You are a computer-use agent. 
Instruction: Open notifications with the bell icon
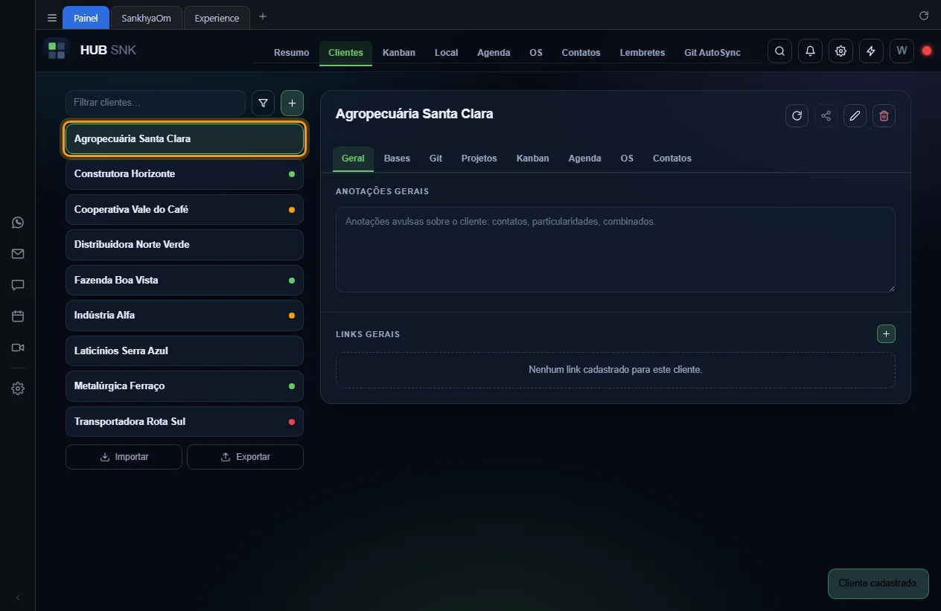point(810,51)
